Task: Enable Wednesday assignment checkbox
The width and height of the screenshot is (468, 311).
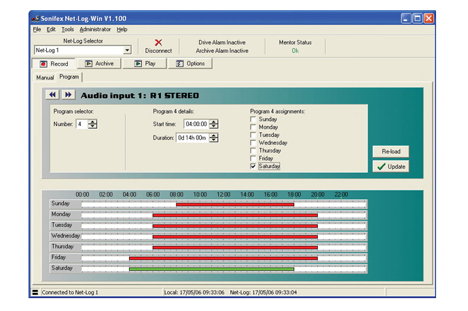Action: pos(253,142)
